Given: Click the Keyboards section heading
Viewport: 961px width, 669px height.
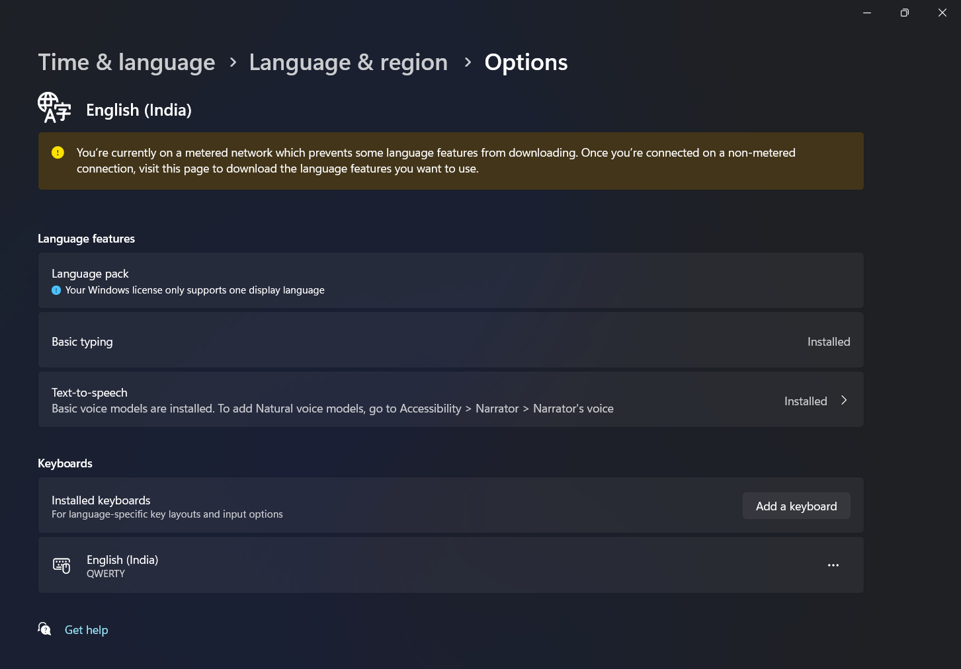Looking at the screenshot, I should [65, 463].
